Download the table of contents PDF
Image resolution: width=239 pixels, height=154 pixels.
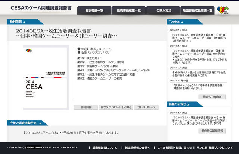coord(116,107)
